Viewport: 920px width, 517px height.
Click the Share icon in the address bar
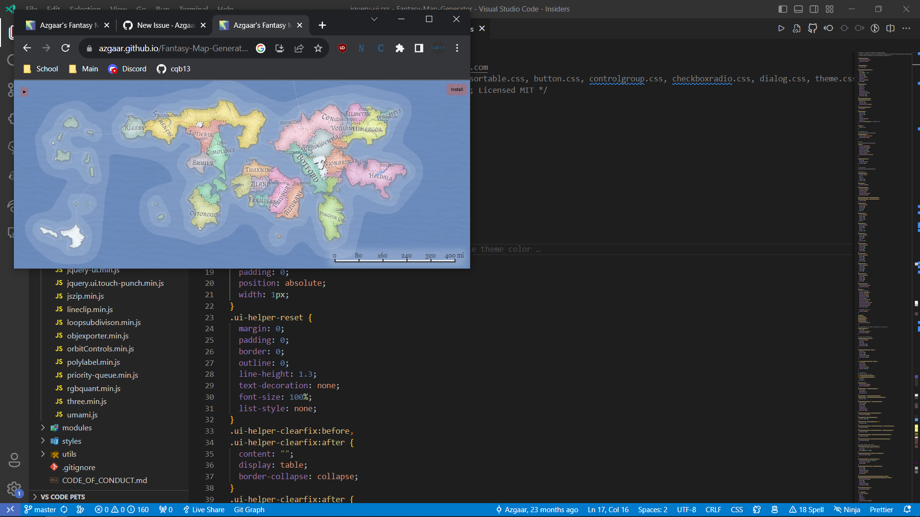(x=299, y=48)
